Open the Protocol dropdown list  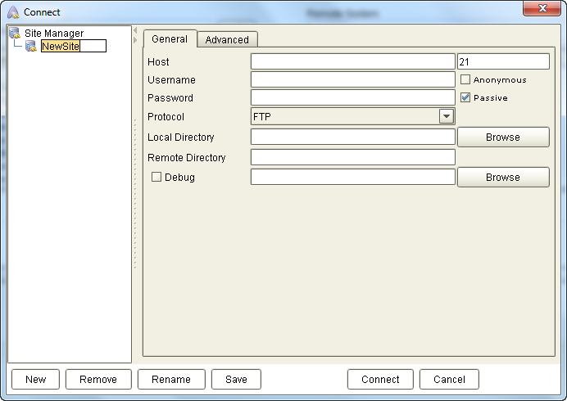(446, 116)
